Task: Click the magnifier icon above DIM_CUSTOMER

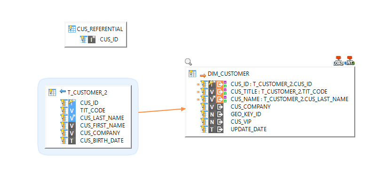Action: [188, 62]
